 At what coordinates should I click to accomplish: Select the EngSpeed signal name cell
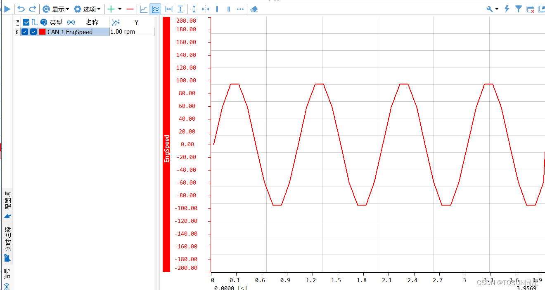coord(87,32)
